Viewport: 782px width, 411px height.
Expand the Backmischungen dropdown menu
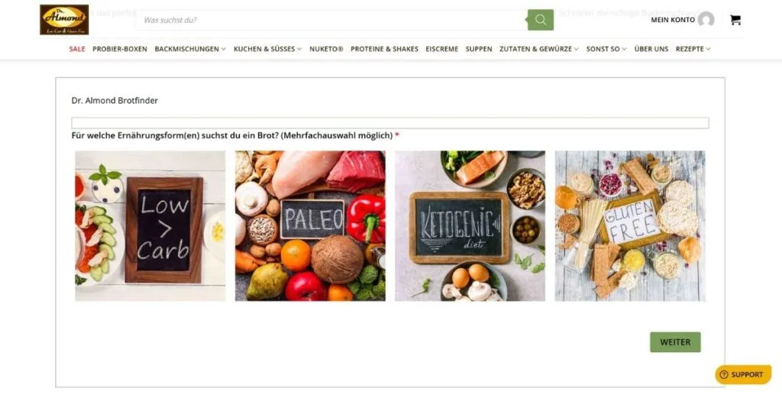point(190,49)
